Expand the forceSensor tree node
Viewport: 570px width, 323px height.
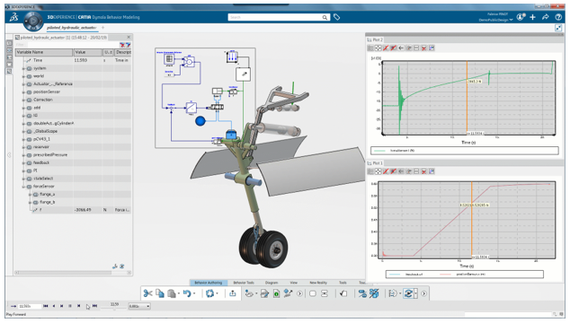click(23, 187)
